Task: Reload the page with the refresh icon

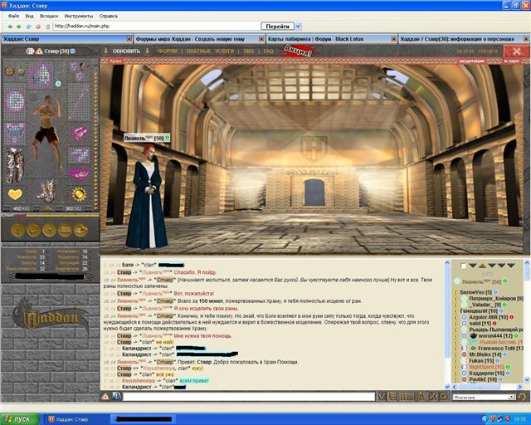Action: pyautogui.click(x=28, y=27)
